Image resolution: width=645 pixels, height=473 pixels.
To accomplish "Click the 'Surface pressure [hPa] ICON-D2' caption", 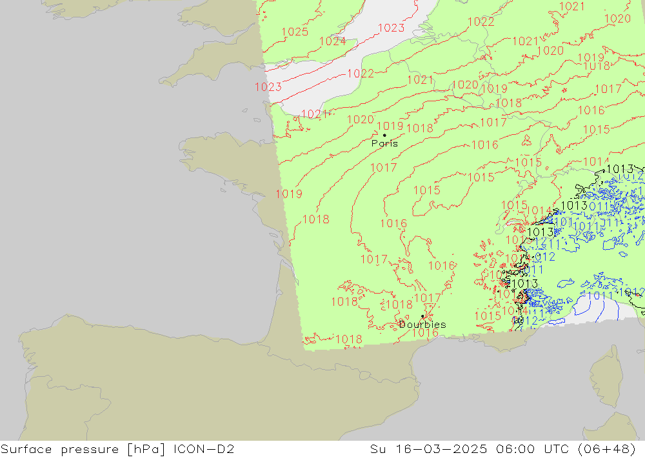I will coord(117,449).
